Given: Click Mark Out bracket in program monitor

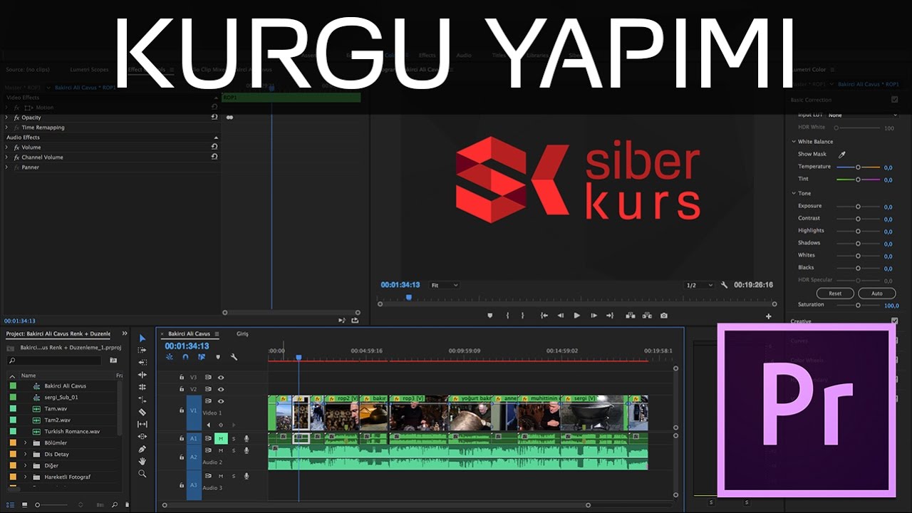Looking at the screenshot, I should 522,316.
